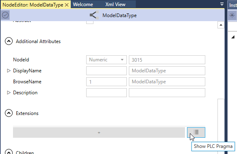The image size is (237, 154).
Task: Expand the DisplayName row triangle
Action: (x=9, y=71)
